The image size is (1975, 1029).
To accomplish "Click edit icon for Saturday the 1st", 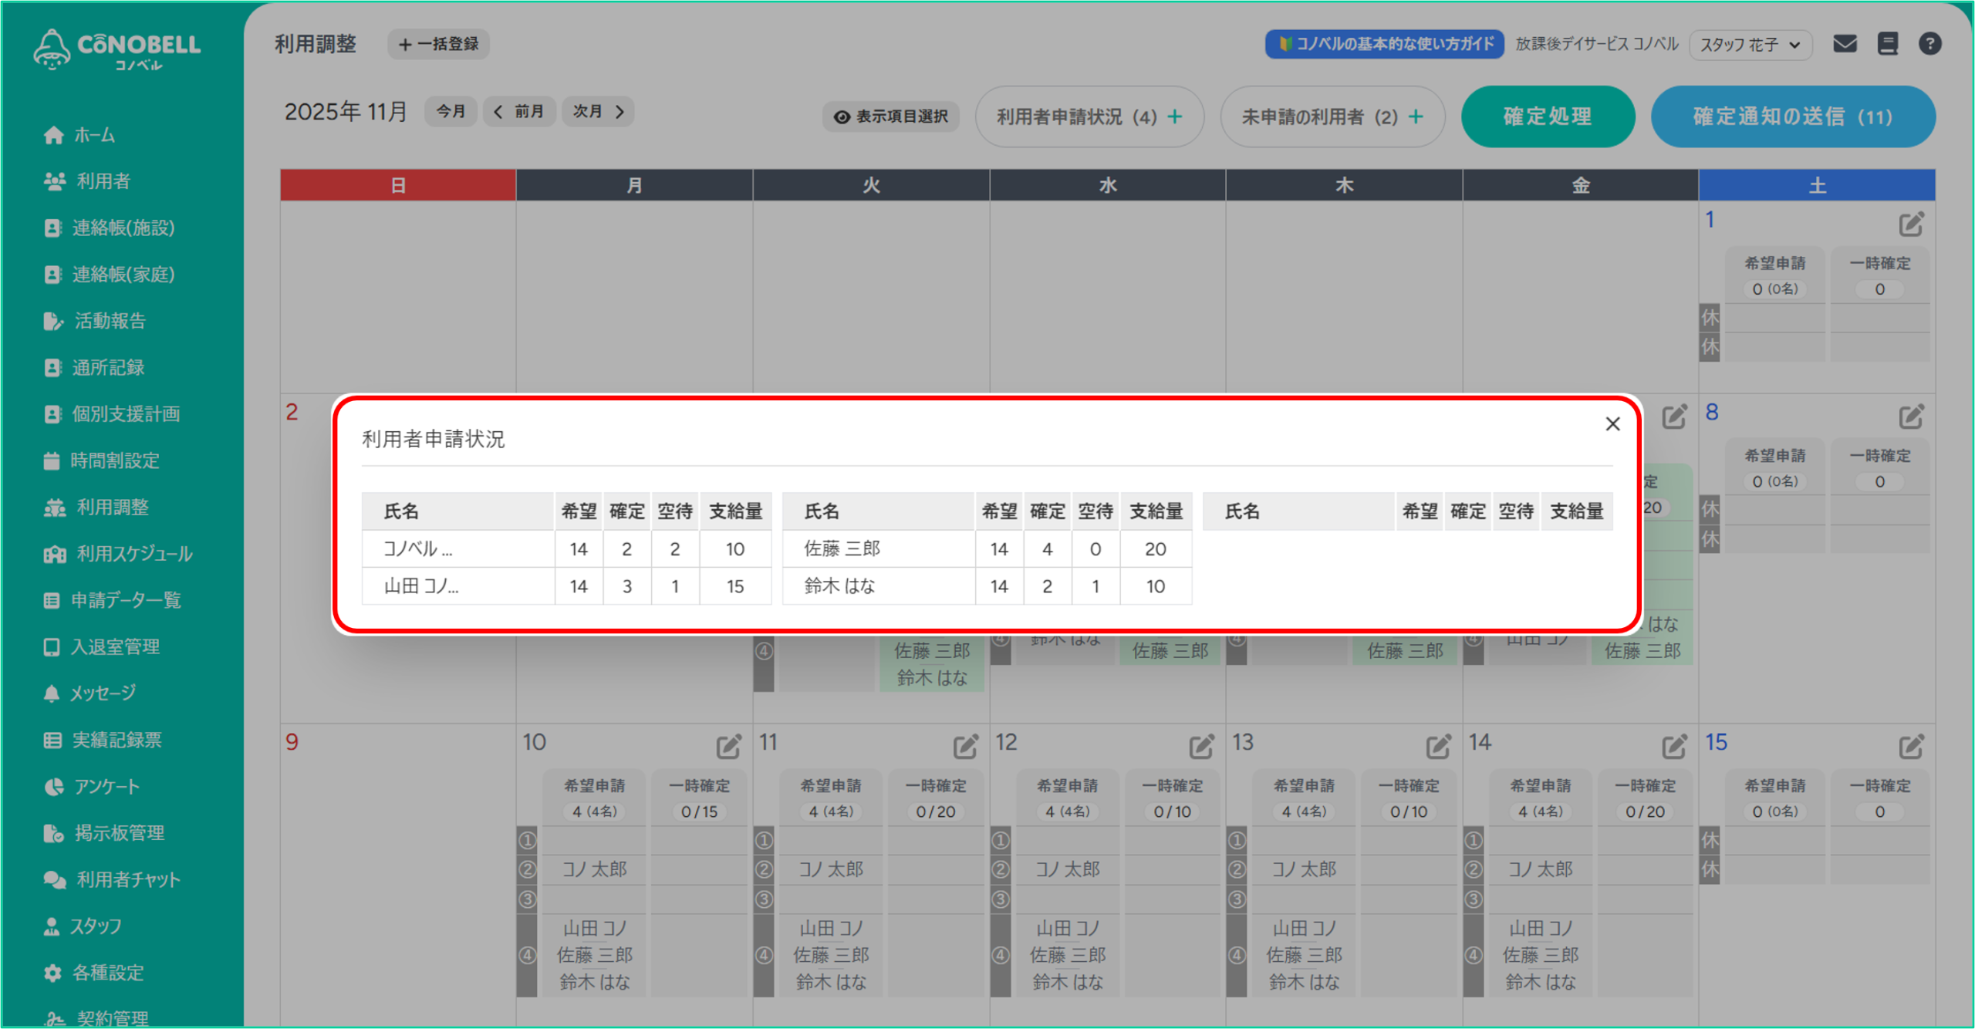I will (x=1910, y=224).
